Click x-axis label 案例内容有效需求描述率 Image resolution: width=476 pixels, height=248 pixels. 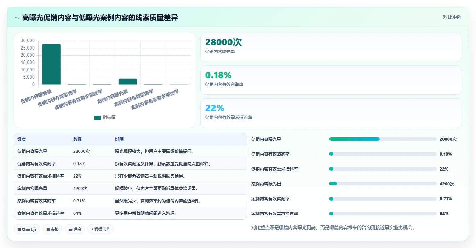pyautogui.click(x=155, y=99)
